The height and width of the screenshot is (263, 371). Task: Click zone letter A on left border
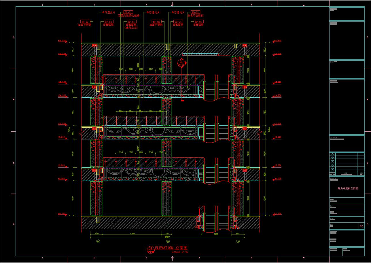coord(13,37)
